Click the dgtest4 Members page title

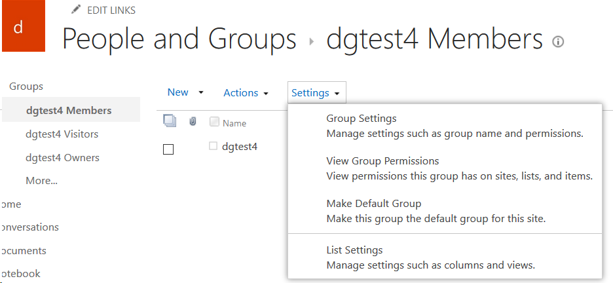(434, 39)
